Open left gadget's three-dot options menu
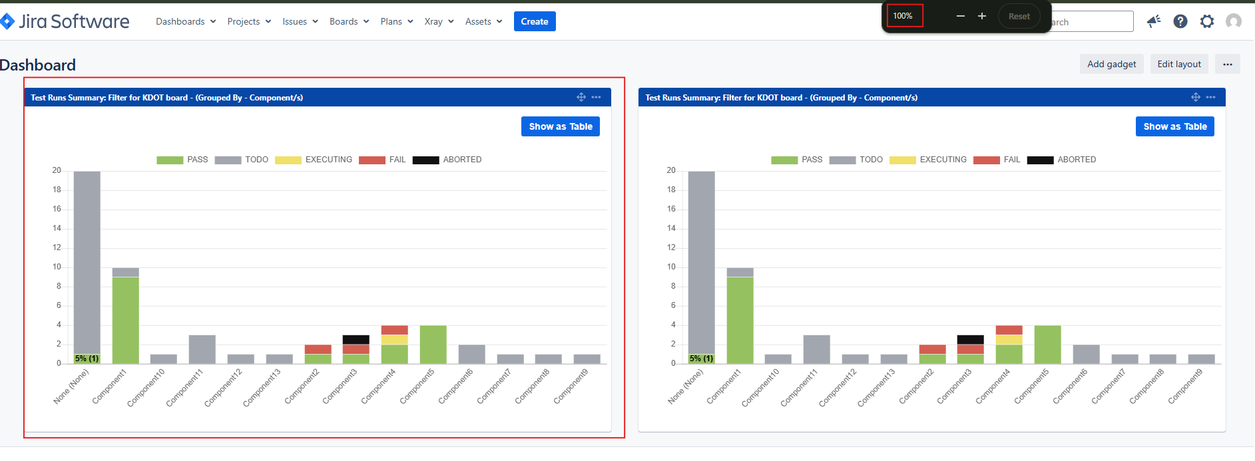 click(x=596, y=97)
